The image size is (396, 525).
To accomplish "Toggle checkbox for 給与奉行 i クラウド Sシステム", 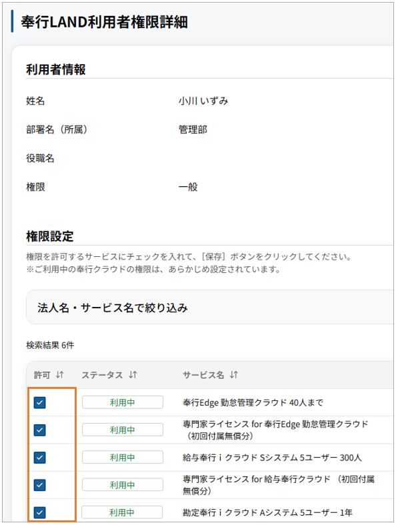I will tap(40, 458).
